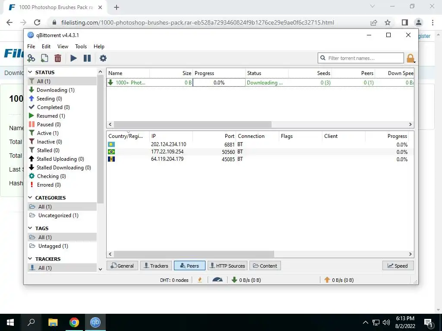Click the connection status flame icon in status bar

200,280
